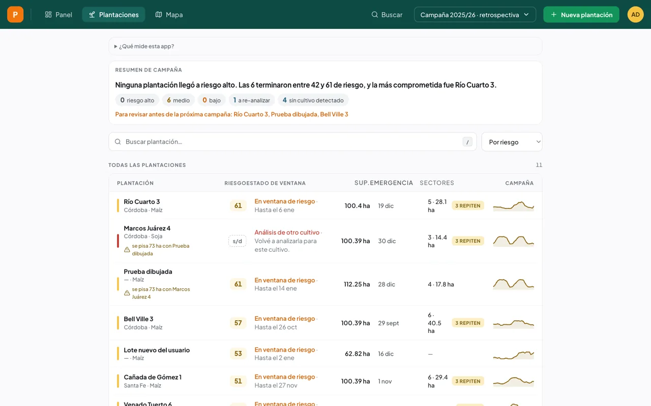Click the 3 REPITEN badge for Bell Ville 3
The width and height of the screenshot is (651, 406).
pyautogui.click(x=468, y=323)
